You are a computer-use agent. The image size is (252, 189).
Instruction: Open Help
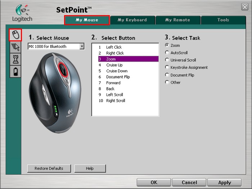coord(90,168)
